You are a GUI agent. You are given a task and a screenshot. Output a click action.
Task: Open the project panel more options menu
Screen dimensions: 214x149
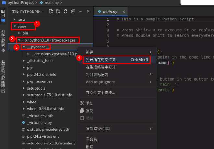pyautogui.click(x=80, y=11)
